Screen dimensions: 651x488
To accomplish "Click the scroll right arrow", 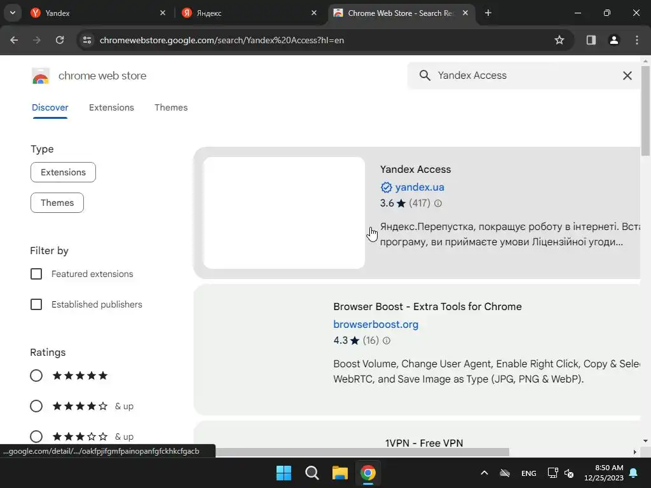I will pos(635,452).
